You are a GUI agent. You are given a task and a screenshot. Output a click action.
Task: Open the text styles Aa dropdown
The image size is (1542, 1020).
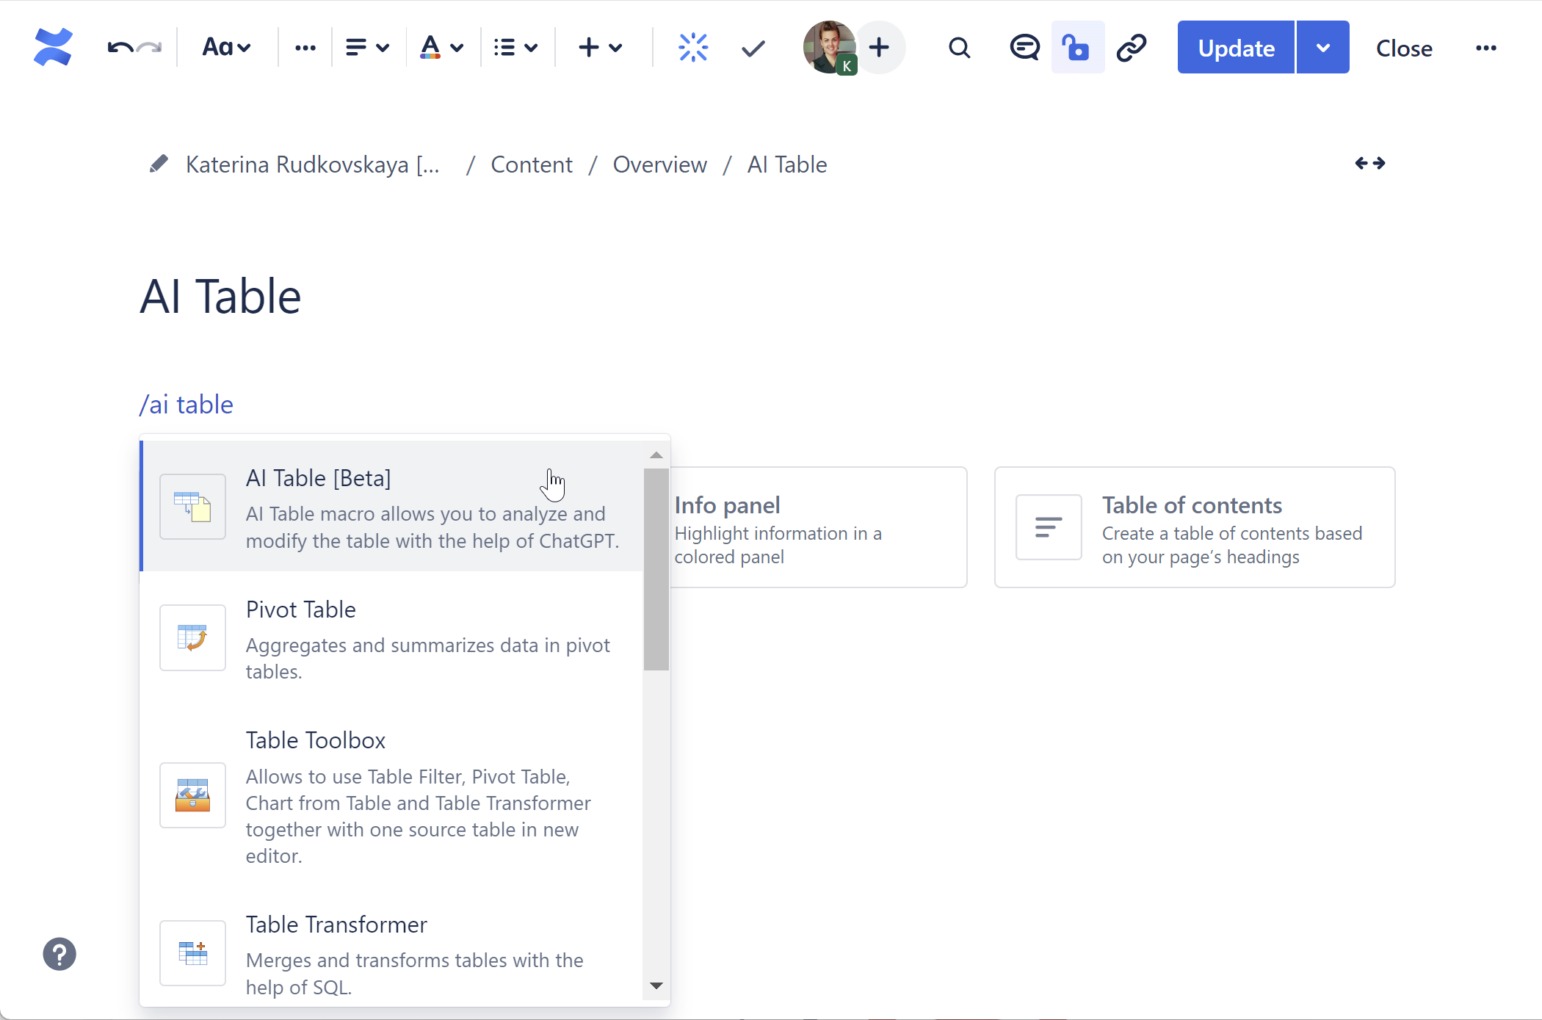point(226,48)
